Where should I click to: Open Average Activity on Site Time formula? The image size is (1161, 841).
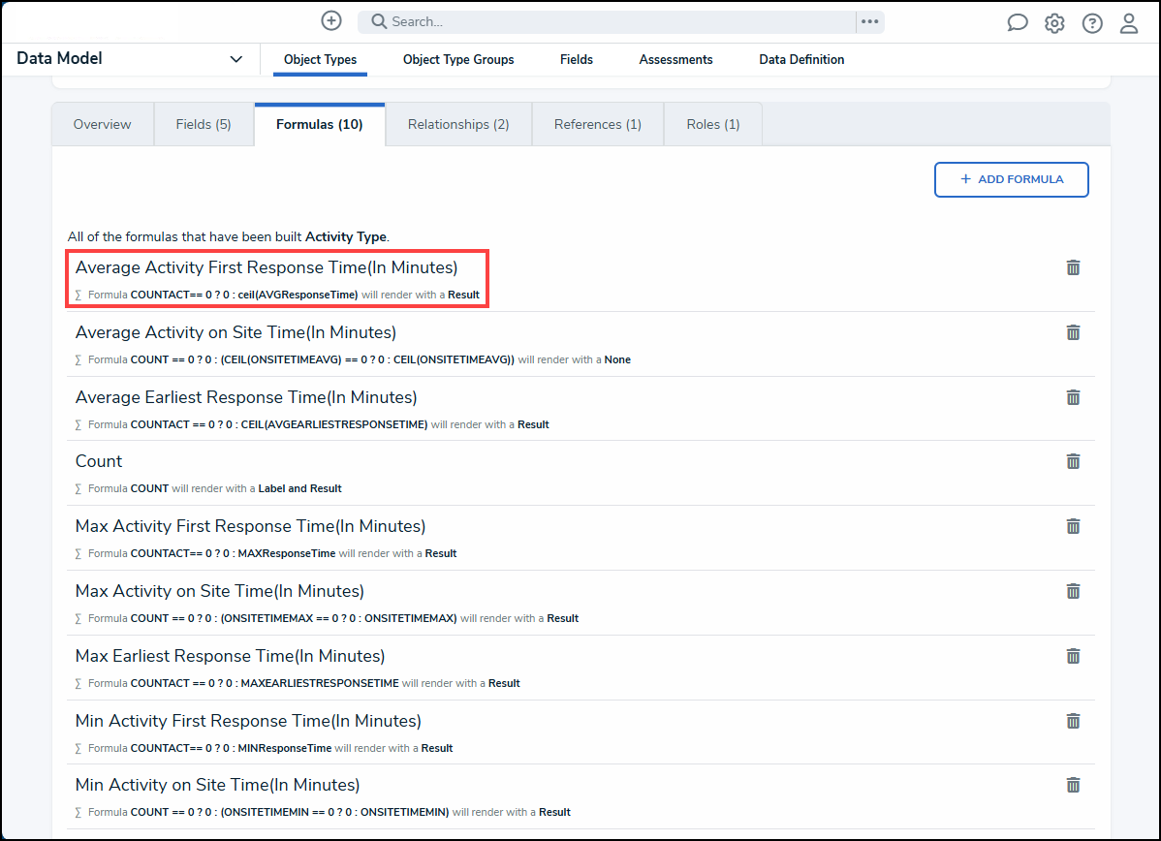(x=235, y=332)
